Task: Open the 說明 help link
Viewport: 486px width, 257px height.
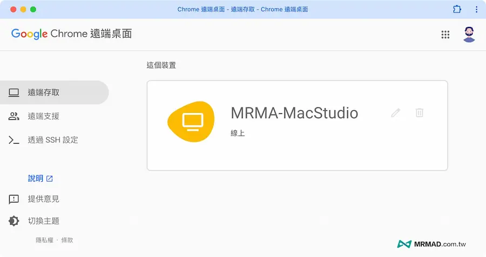Action: click(x=40, y=178)
